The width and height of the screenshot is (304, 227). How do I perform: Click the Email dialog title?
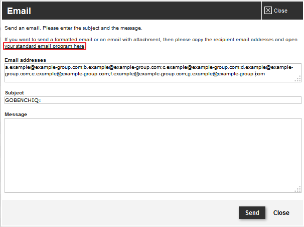click(19, 11)
